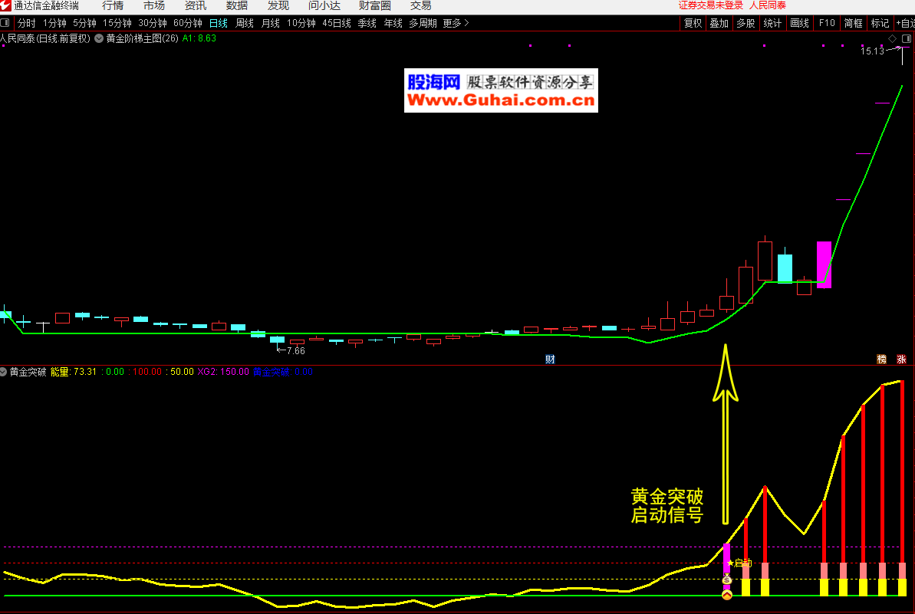Toggle the side panel icon at chart top-right
The width and height of the screenshot is (915, 614).
coord(907,38)
